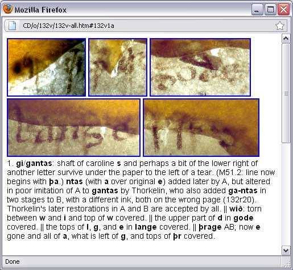Image resolution: width=293 pixels, height=270 pixels.
Task: Click the scrollbar down arrow
Action: tap(286, 250)
